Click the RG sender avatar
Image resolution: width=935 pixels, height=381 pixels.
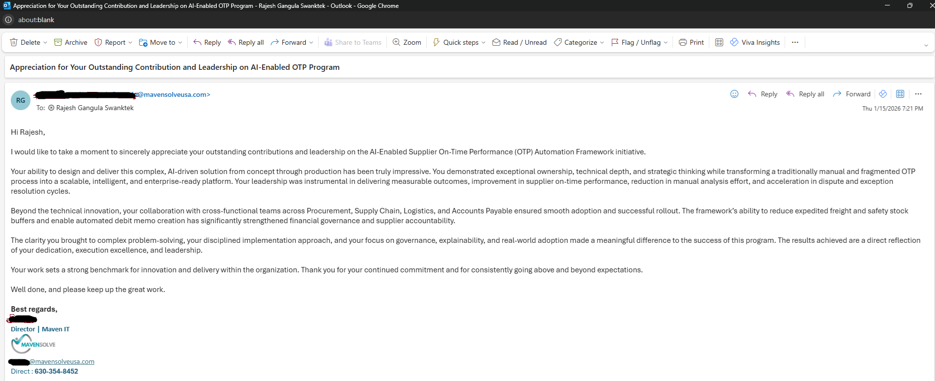tap(21, 100)
